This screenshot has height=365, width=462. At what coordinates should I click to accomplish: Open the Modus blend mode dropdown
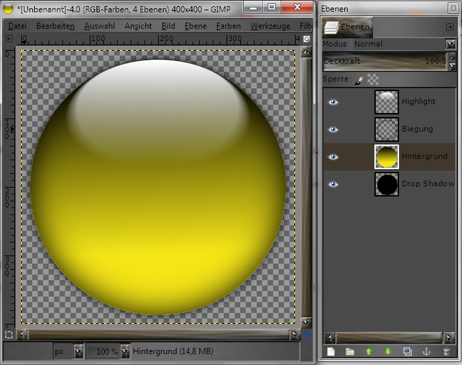coord(450,44)
